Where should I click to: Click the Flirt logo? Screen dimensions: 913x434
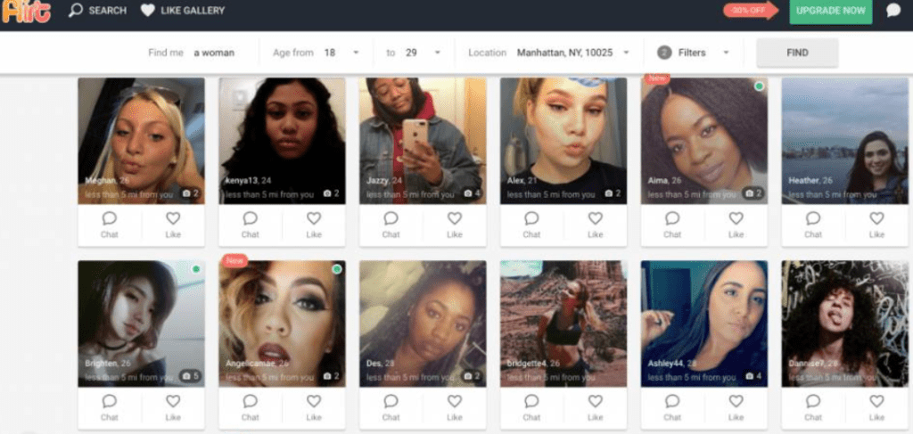(x=26, y=11)
